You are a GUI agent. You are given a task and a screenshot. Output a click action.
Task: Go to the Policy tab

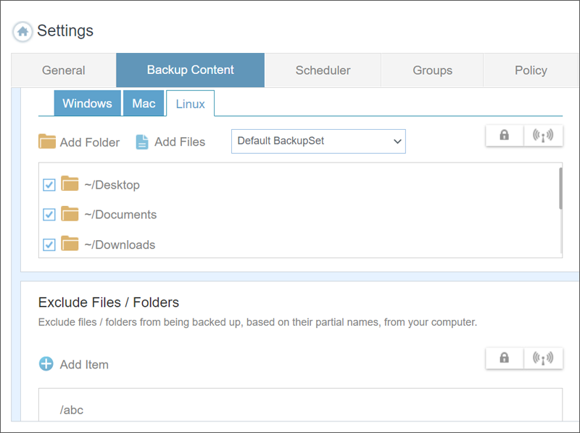point(531,70)
